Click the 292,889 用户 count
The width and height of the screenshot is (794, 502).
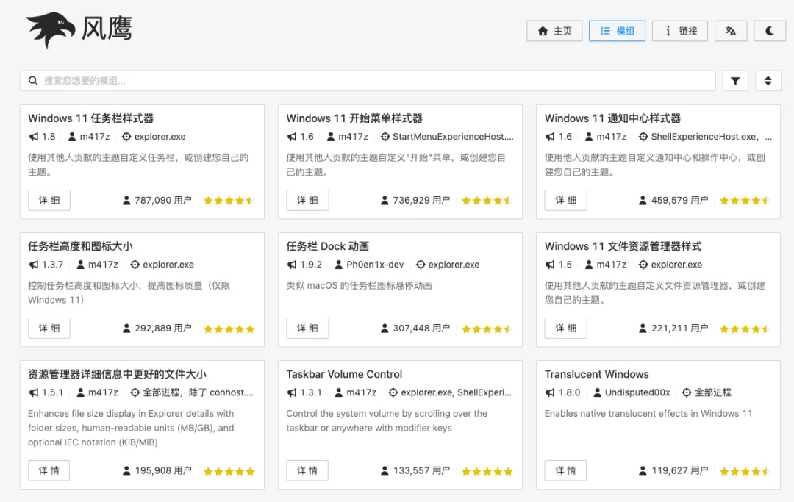click(x=163, y=329)
